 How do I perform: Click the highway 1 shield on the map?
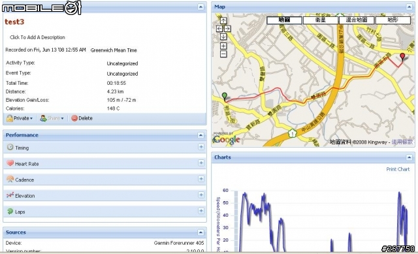[x=293, y=133]
